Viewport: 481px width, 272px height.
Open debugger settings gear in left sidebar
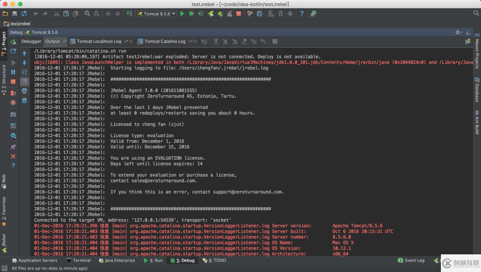click(x=13, y=136)
